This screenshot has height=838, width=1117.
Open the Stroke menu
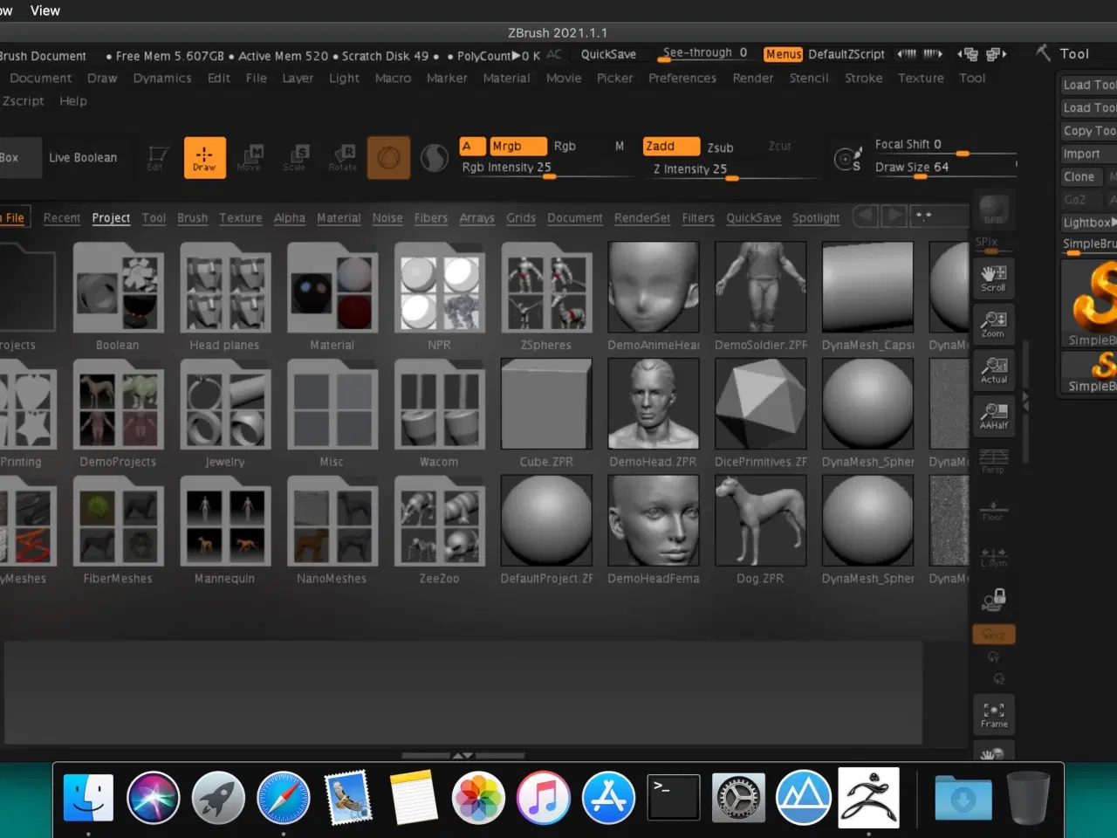(864, 78)
